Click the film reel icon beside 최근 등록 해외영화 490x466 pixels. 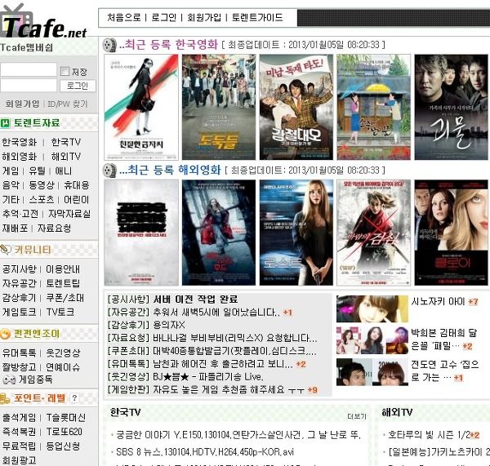109,171
